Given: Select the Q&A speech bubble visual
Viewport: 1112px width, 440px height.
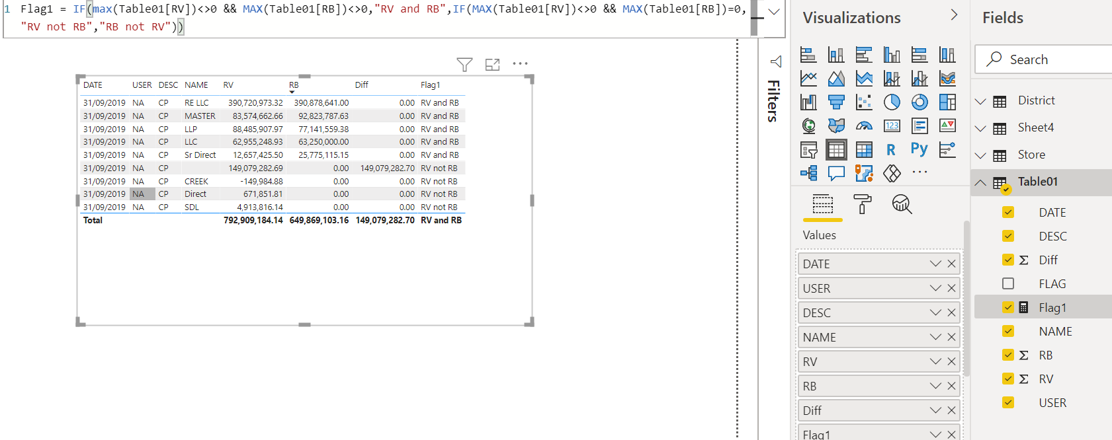Looking at the screenshot, I should (836, 174).
